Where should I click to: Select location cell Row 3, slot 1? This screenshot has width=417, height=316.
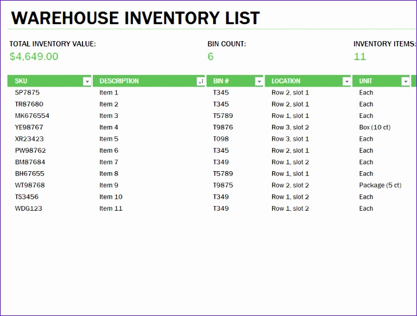pyautogui.click(x=290, y=139)
